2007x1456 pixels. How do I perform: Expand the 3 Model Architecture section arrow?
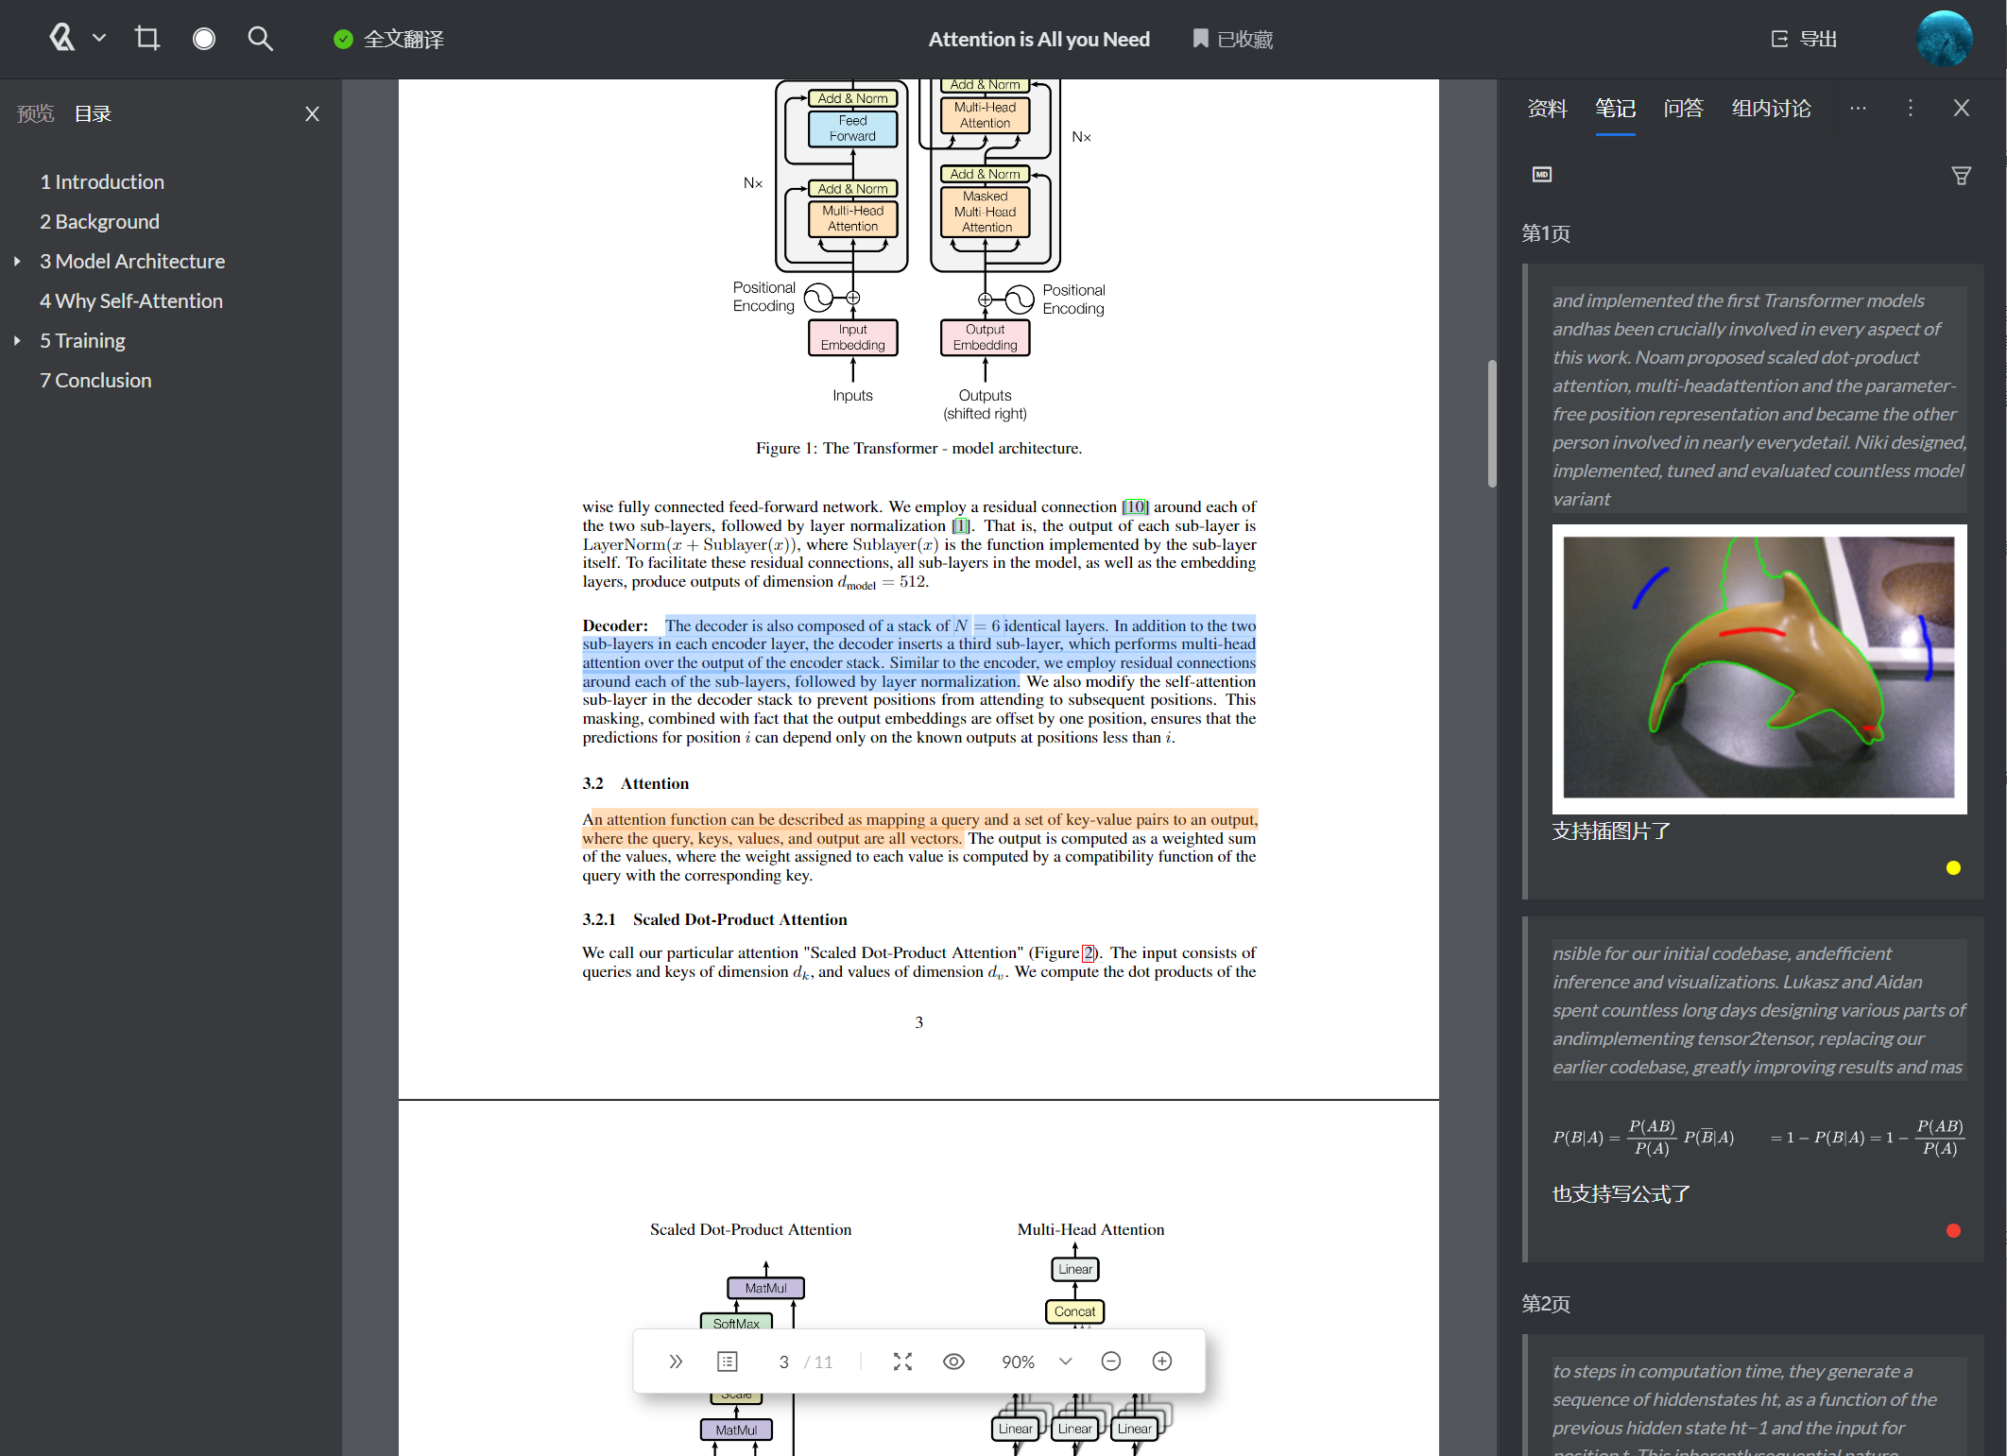pos(17,261)
